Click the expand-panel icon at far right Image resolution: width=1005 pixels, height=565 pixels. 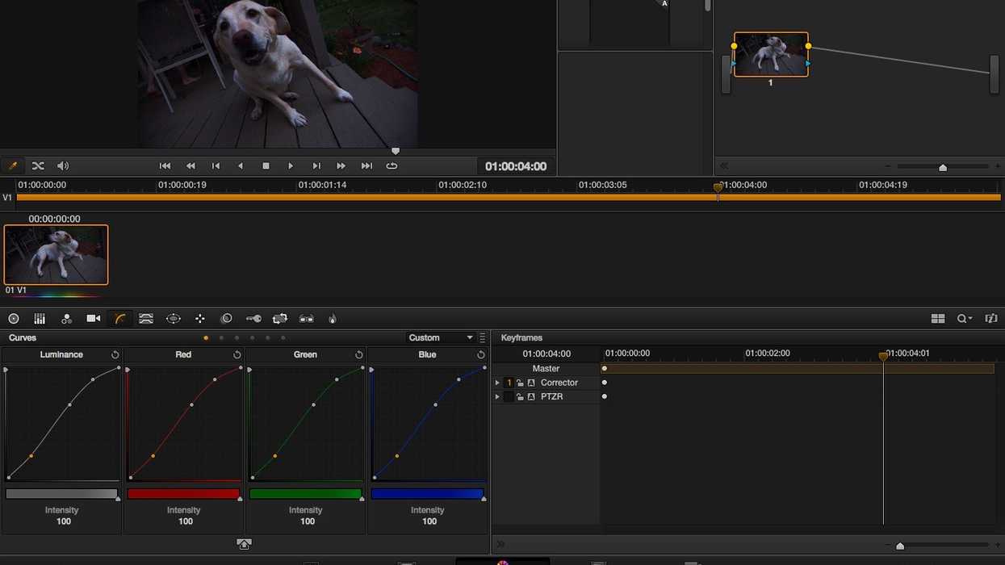[991, 319]
